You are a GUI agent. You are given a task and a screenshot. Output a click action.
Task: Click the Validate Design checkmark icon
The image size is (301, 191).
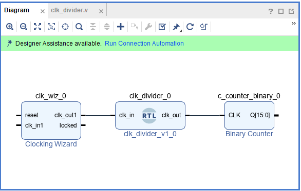[162, 27]
